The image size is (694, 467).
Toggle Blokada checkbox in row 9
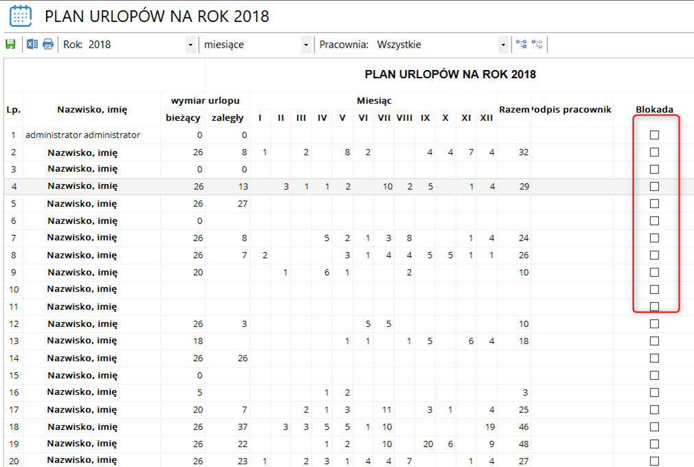654,272
